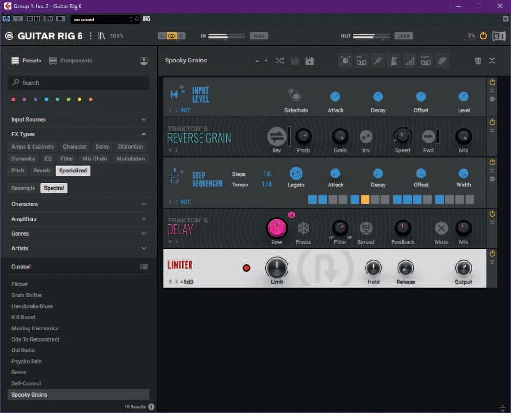Click the pink color tag dot

pos(13,100)
